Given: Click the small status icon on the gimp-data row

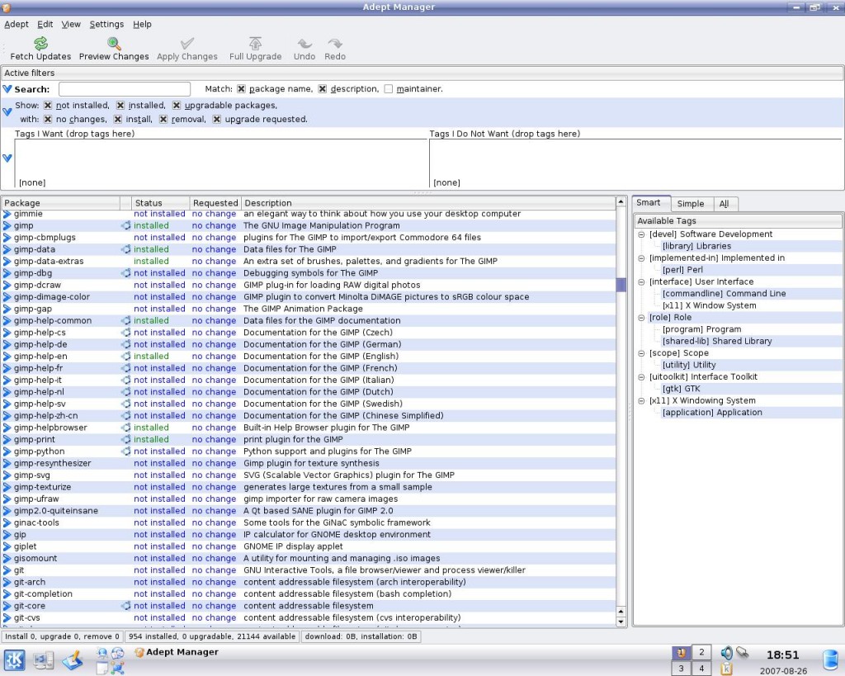Looking at the screenshot, I should (x=125, y=249).
